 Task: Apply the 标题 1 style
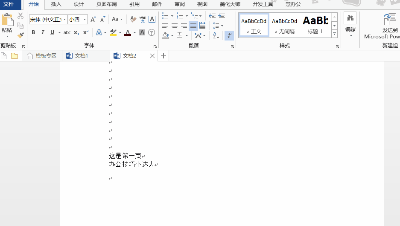[315, 26]
